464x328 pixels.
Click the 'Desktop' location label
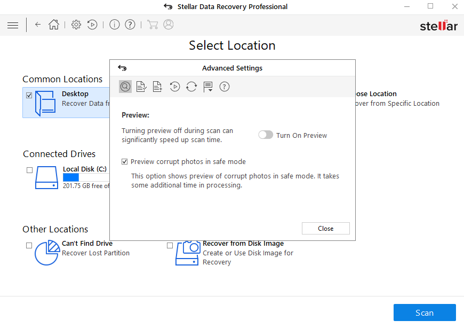tap(75, 93)
